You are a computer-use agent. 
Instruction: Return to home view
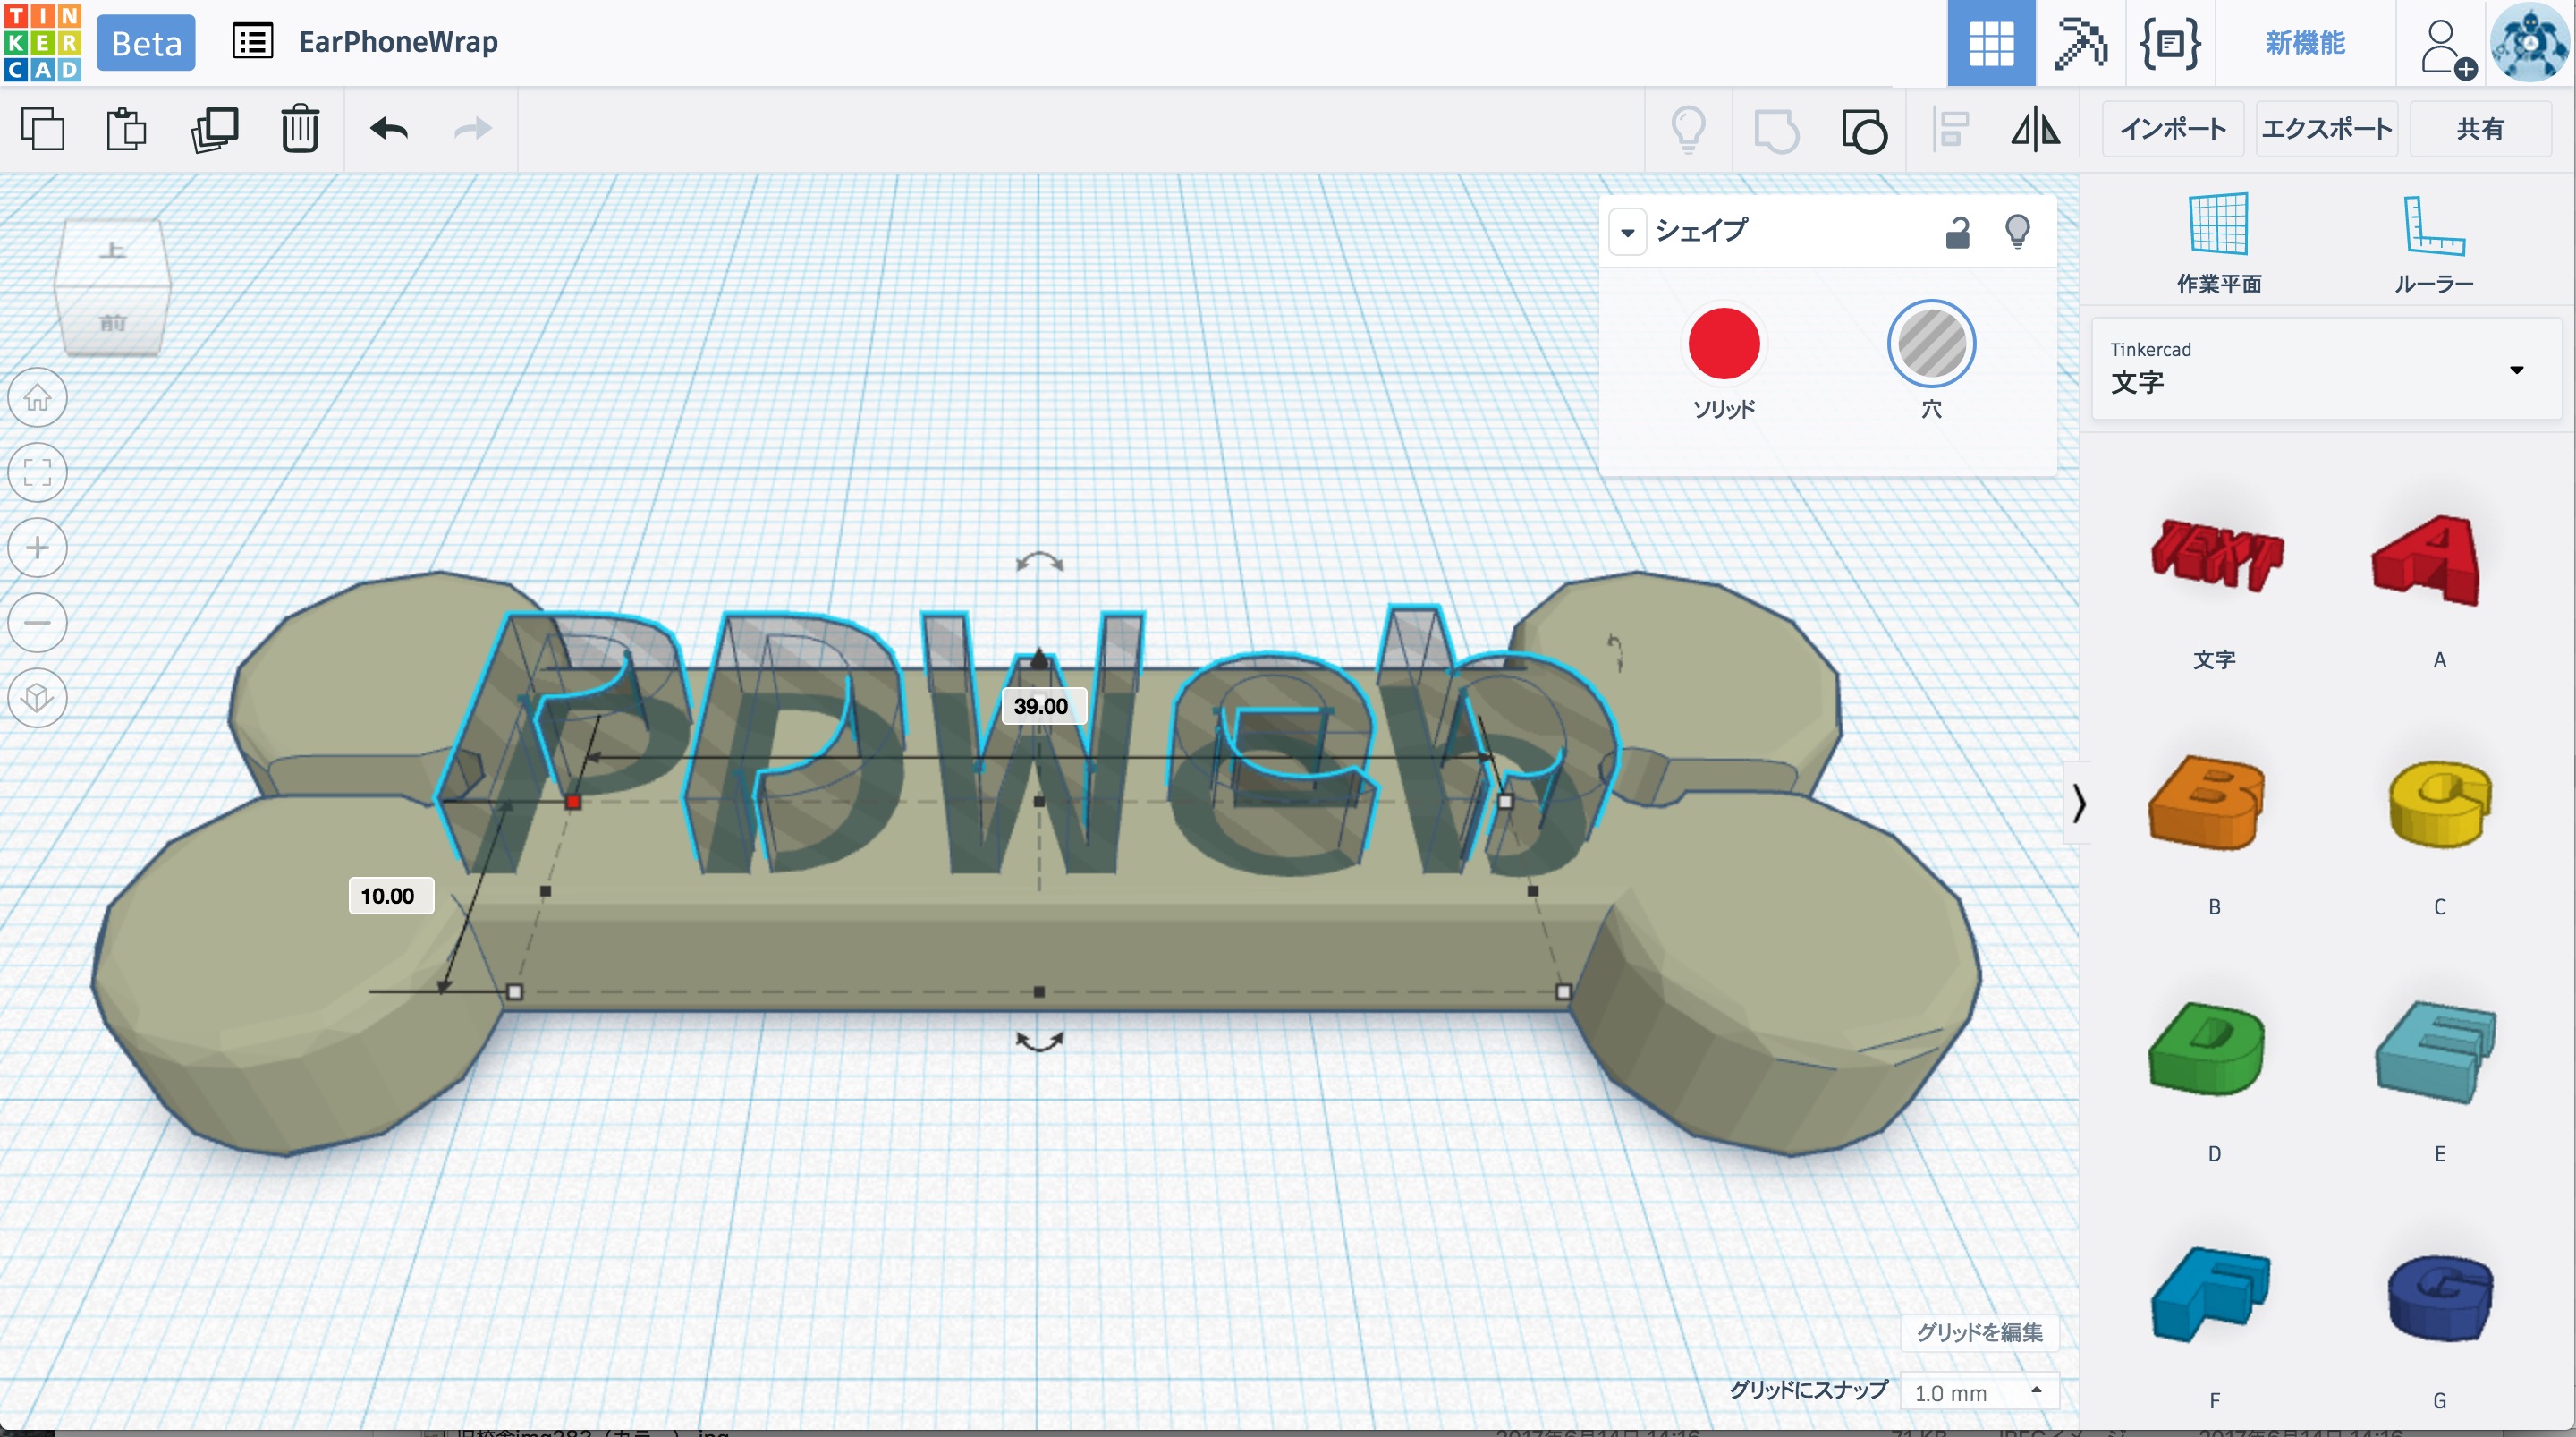point(38,398)
